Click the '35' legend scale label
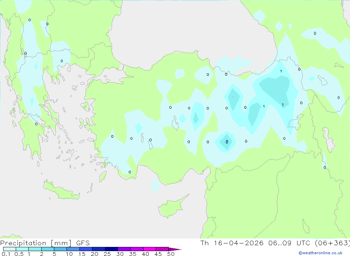Screen dimensions: 350x256 pyautogui.click(x=133, y=254)
